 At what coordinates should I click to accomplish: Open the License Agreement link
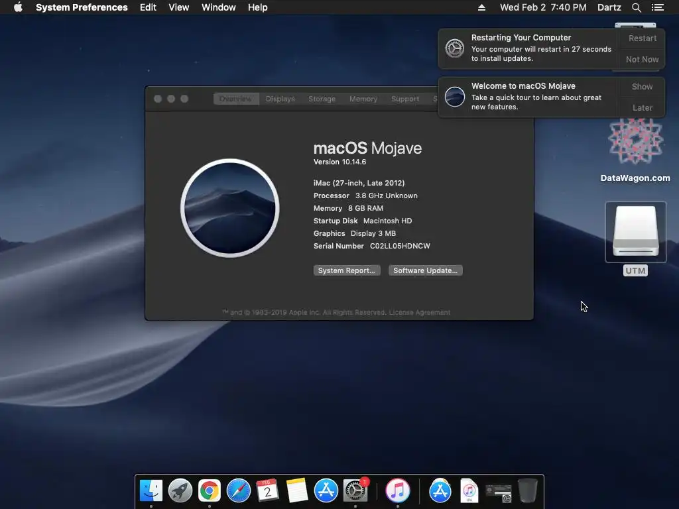[x=420, y=313]
